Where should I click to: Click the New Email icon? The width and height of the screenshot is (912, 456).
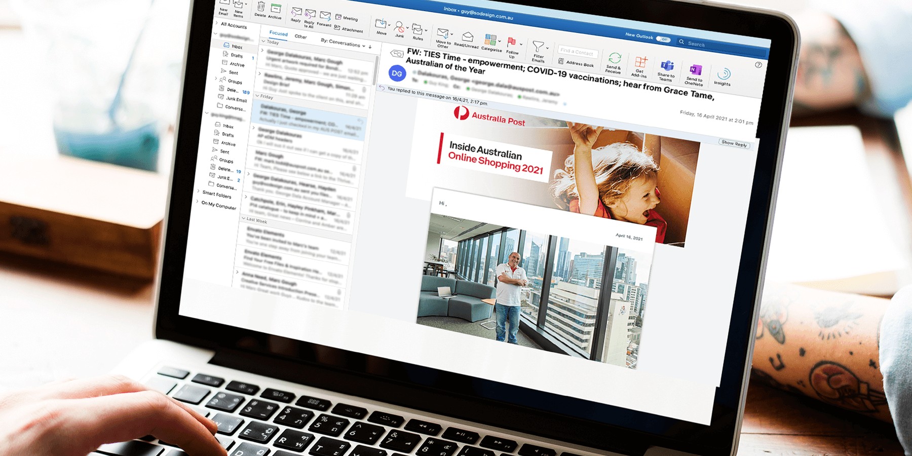[x=224, y=3]
